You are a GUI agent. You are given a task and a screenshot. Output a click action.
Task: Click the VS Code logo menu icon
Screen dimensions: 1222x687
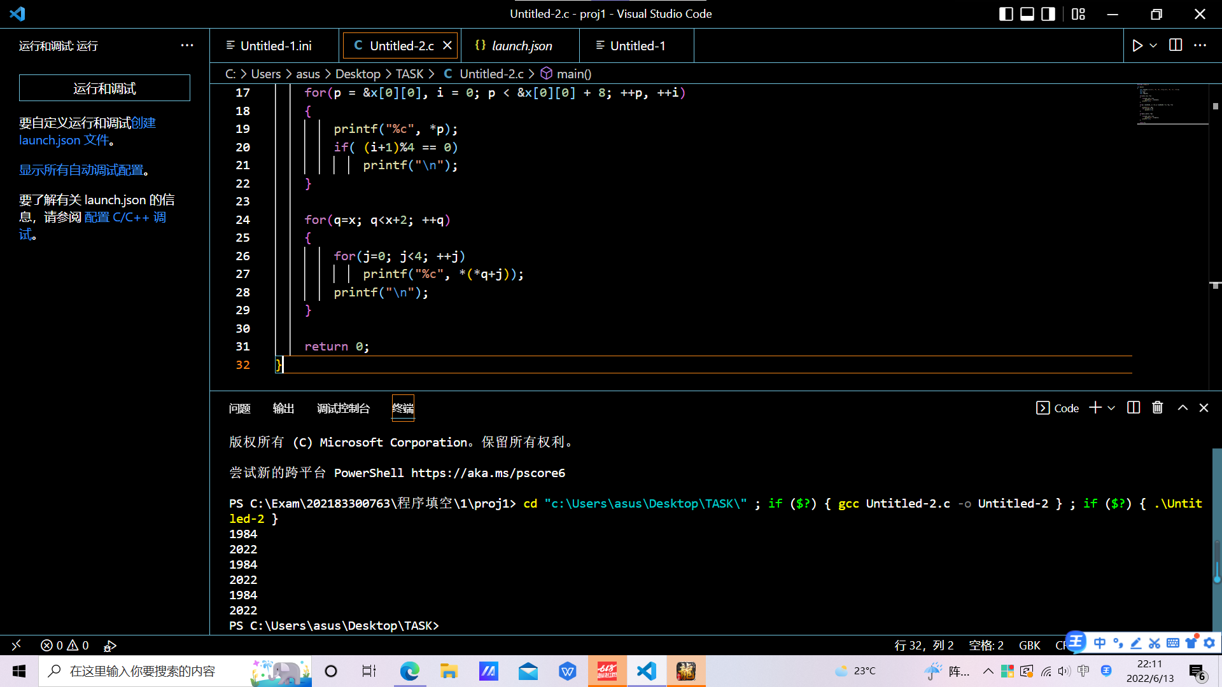[x=17, y=13]
